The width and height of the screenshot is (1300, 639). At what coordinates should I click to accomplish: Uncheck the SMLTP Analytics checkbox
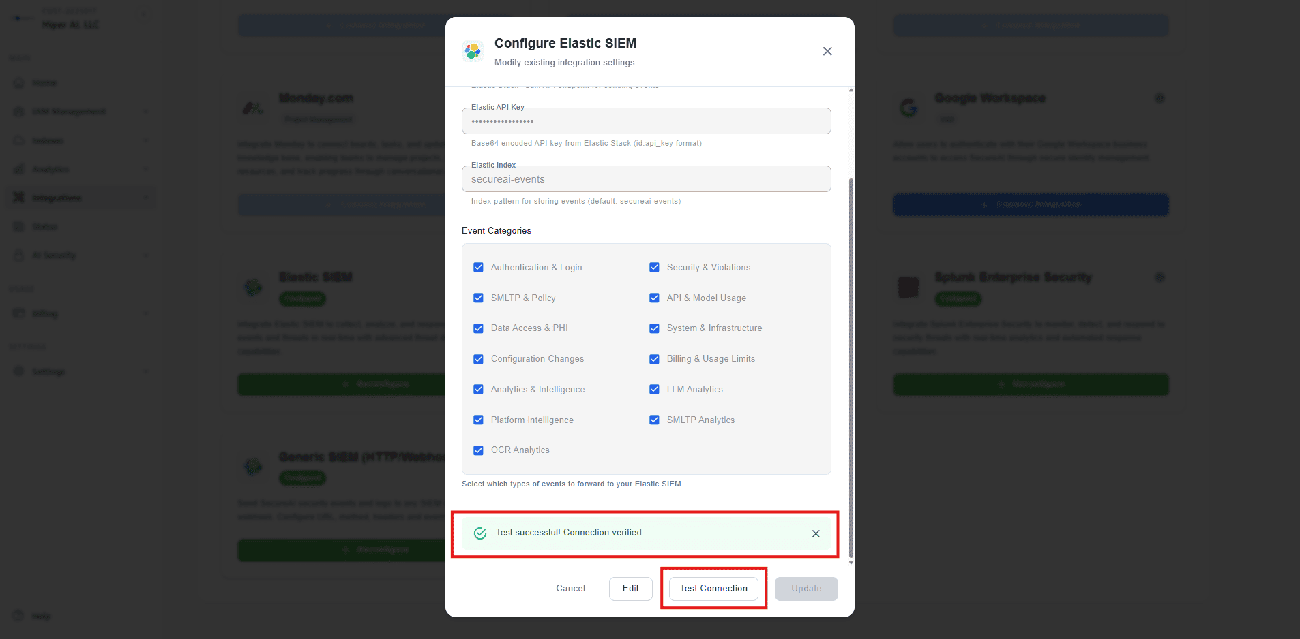654,420
